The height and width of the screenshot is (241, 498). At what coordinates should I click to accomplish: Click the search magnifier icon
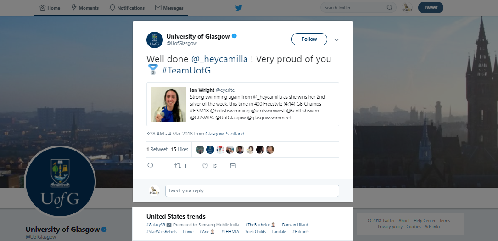pos(390,8)
